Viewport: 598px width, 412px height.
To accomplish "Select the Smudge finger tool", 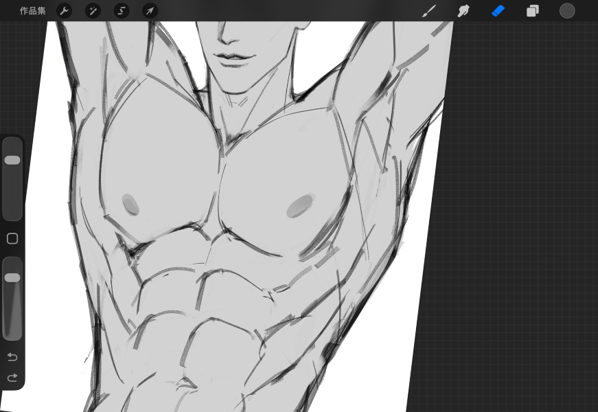I will 463,11.
